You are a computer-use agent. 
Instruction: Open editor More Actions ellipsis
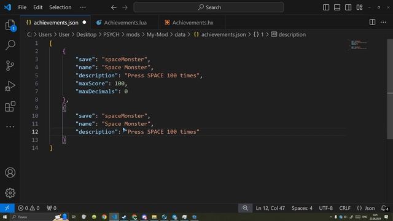coord(383,22)
